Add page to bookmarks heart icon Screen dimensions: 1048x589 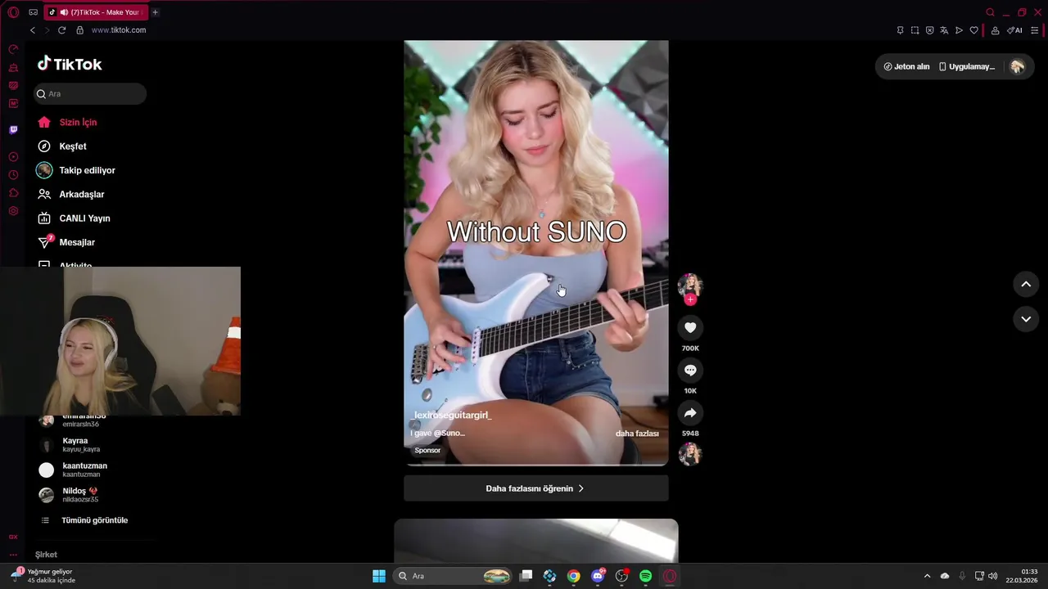click(973, 30)
